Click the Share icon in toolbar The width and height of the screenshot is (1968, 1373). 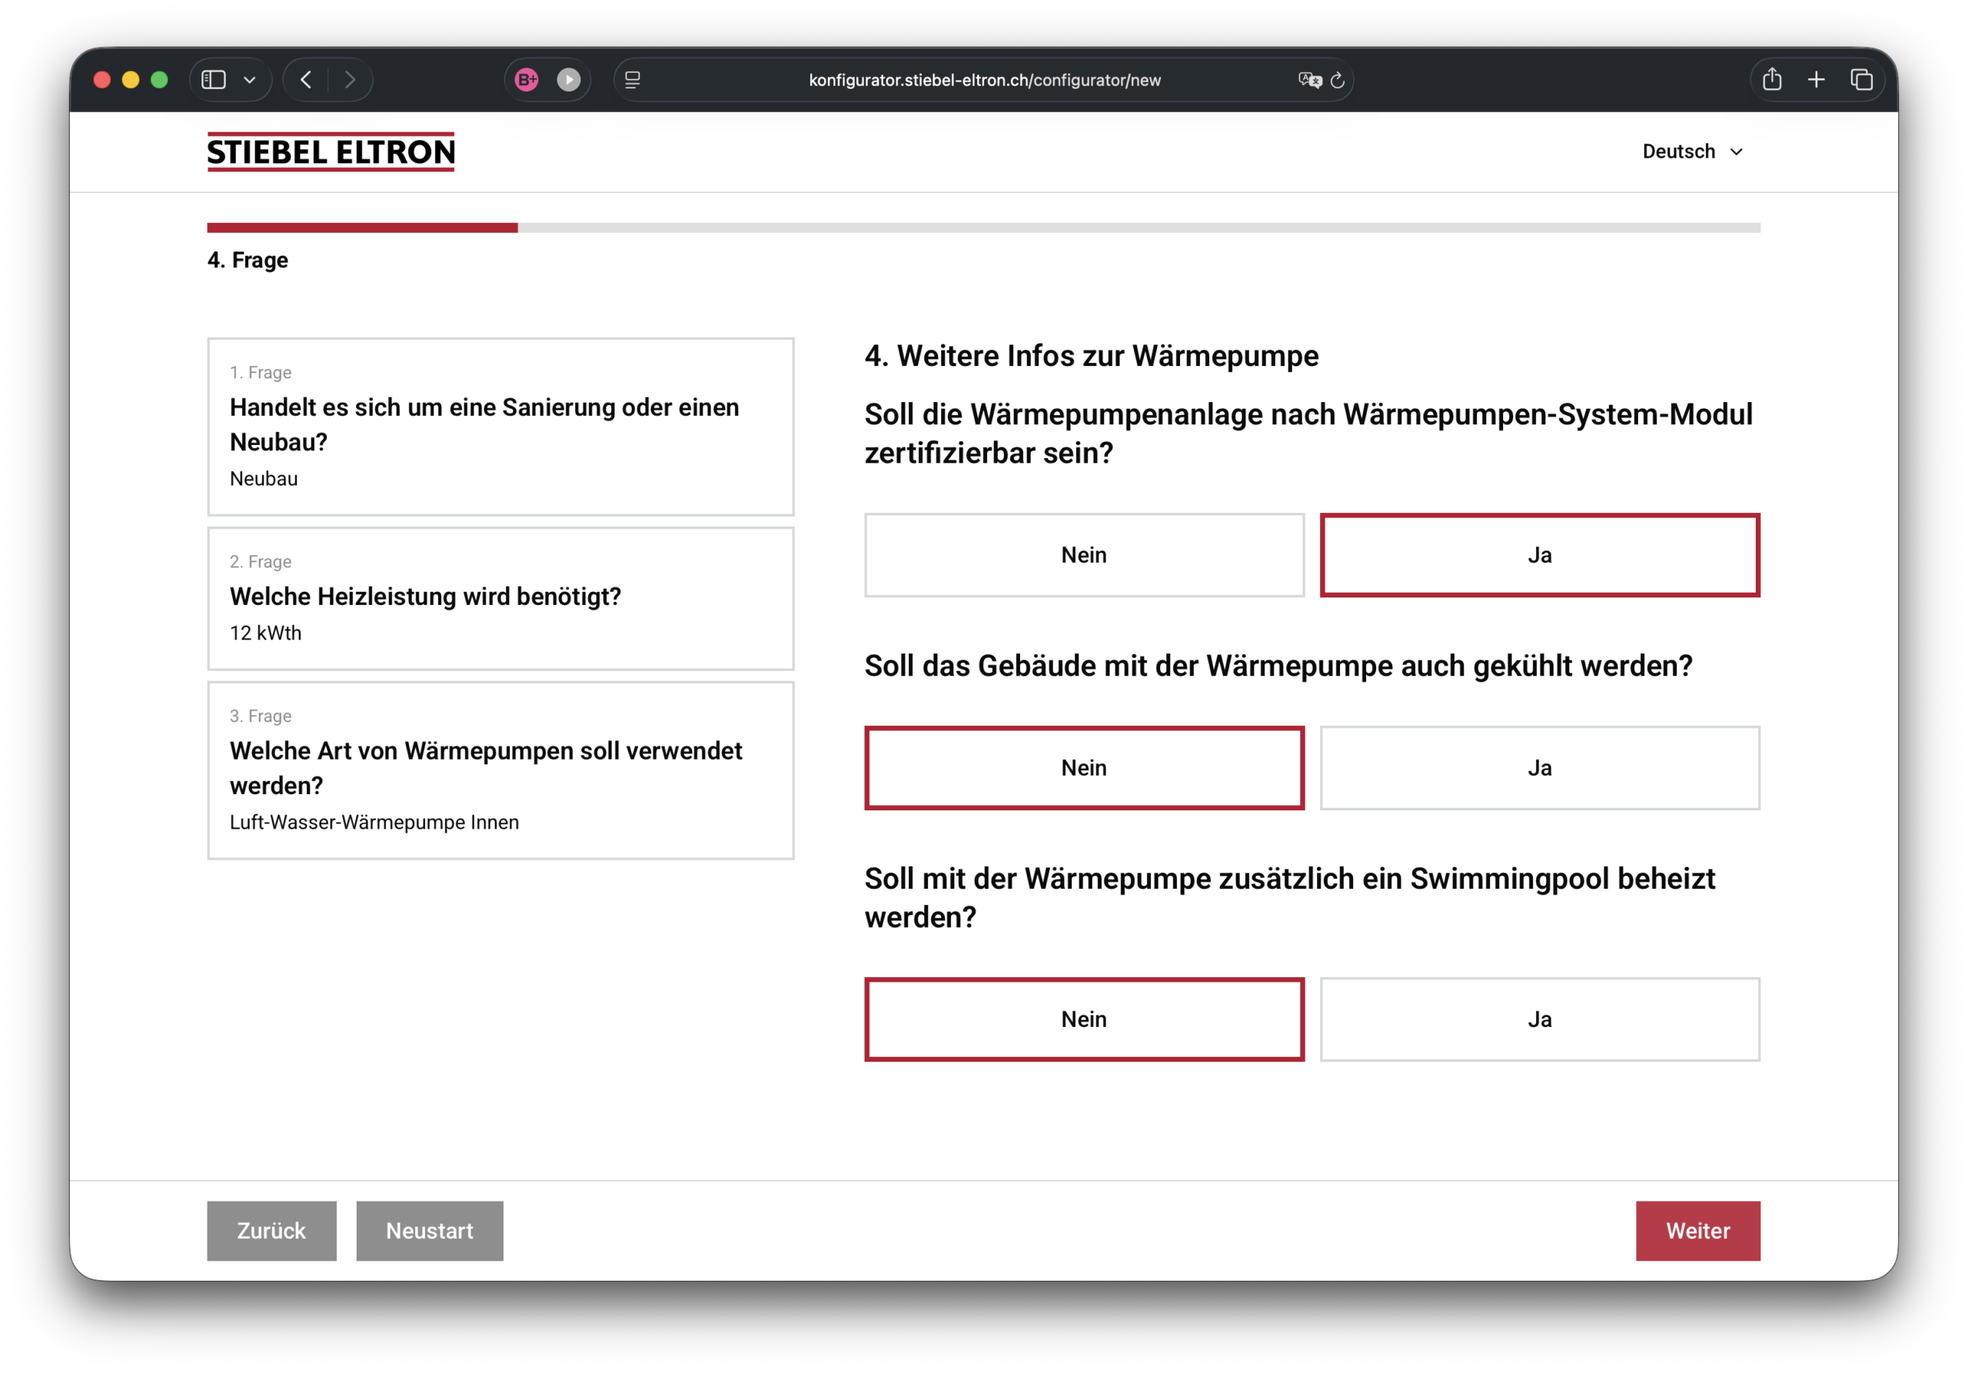(x=1772, y=80)
